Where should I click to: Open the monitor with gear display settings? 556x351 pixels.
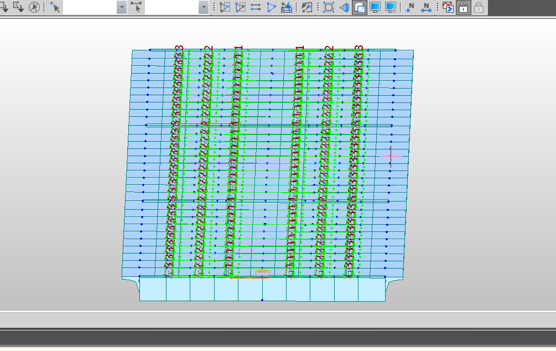(x=391, y=7)
